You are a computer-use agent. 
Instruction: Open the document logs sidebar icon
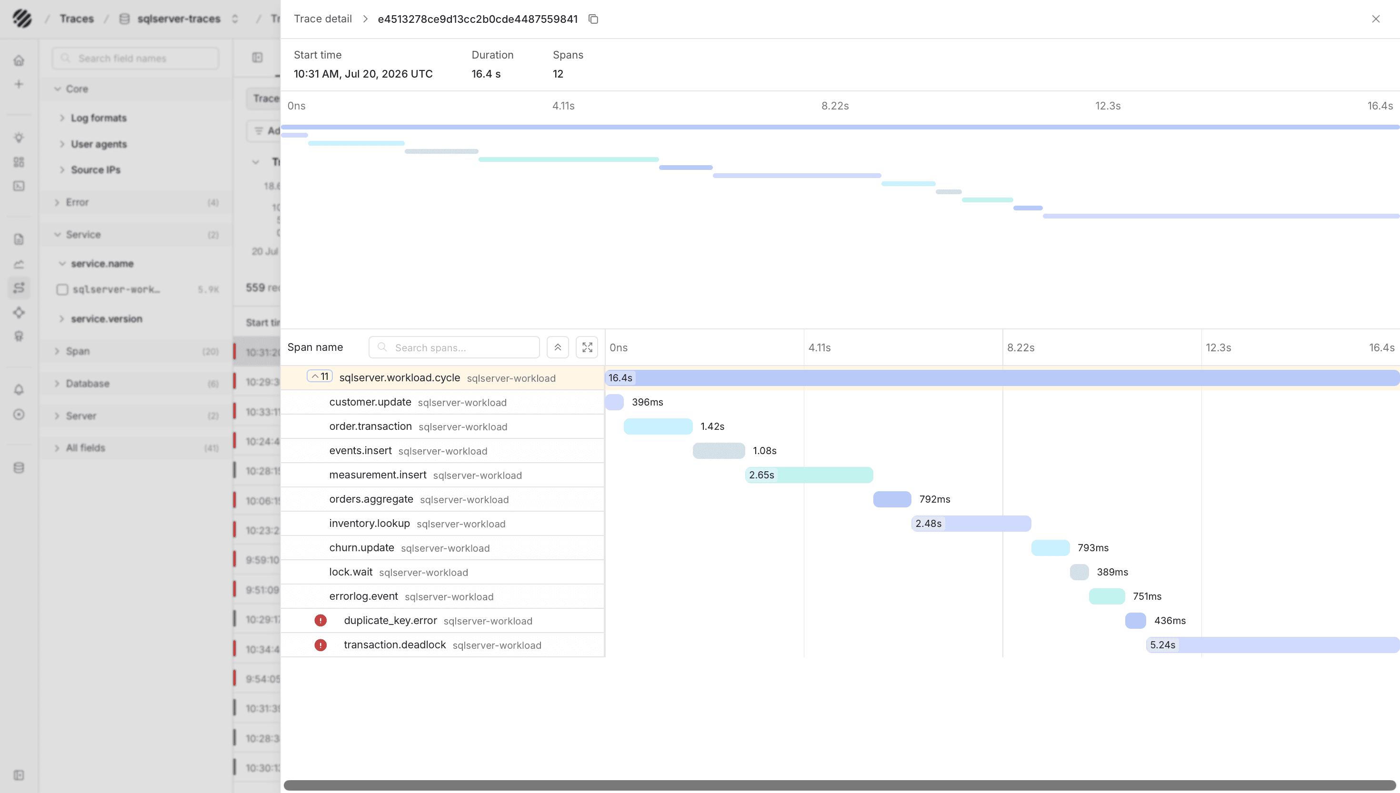[x=19, y=239]
